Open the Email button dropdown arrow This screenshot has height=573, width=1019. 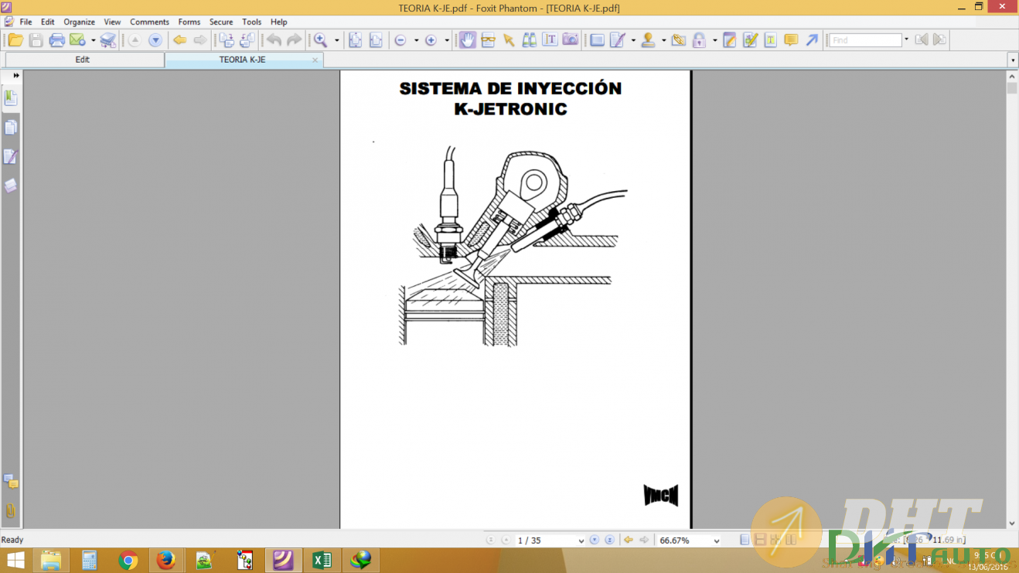pos(93,40)
